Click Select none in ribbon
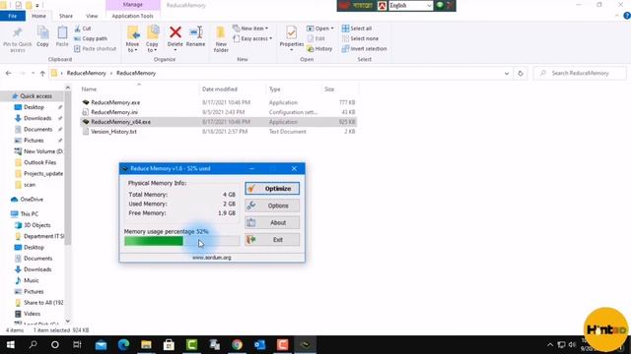The width and height of the screenshot is (631, 354). pyautogui.click(x=360, y=38)
